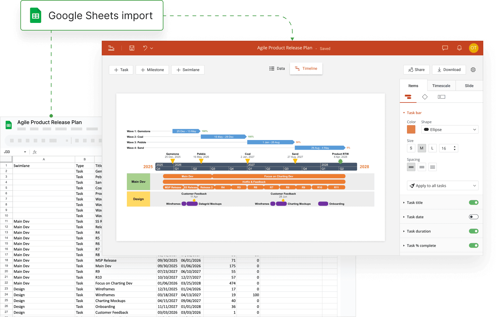
Task: Open the Shape Ellipse dropdown
Action: (x=450, y=130)
